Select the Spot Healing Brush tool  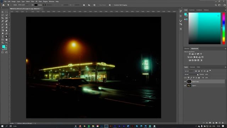pos(6,21)
